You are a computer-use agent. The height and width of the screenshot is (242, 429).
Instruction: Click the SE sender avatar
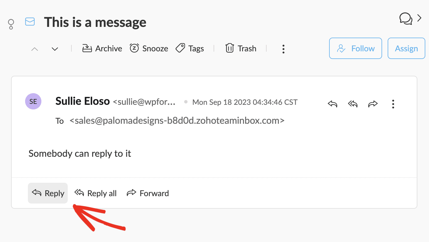tap(33, 101)
